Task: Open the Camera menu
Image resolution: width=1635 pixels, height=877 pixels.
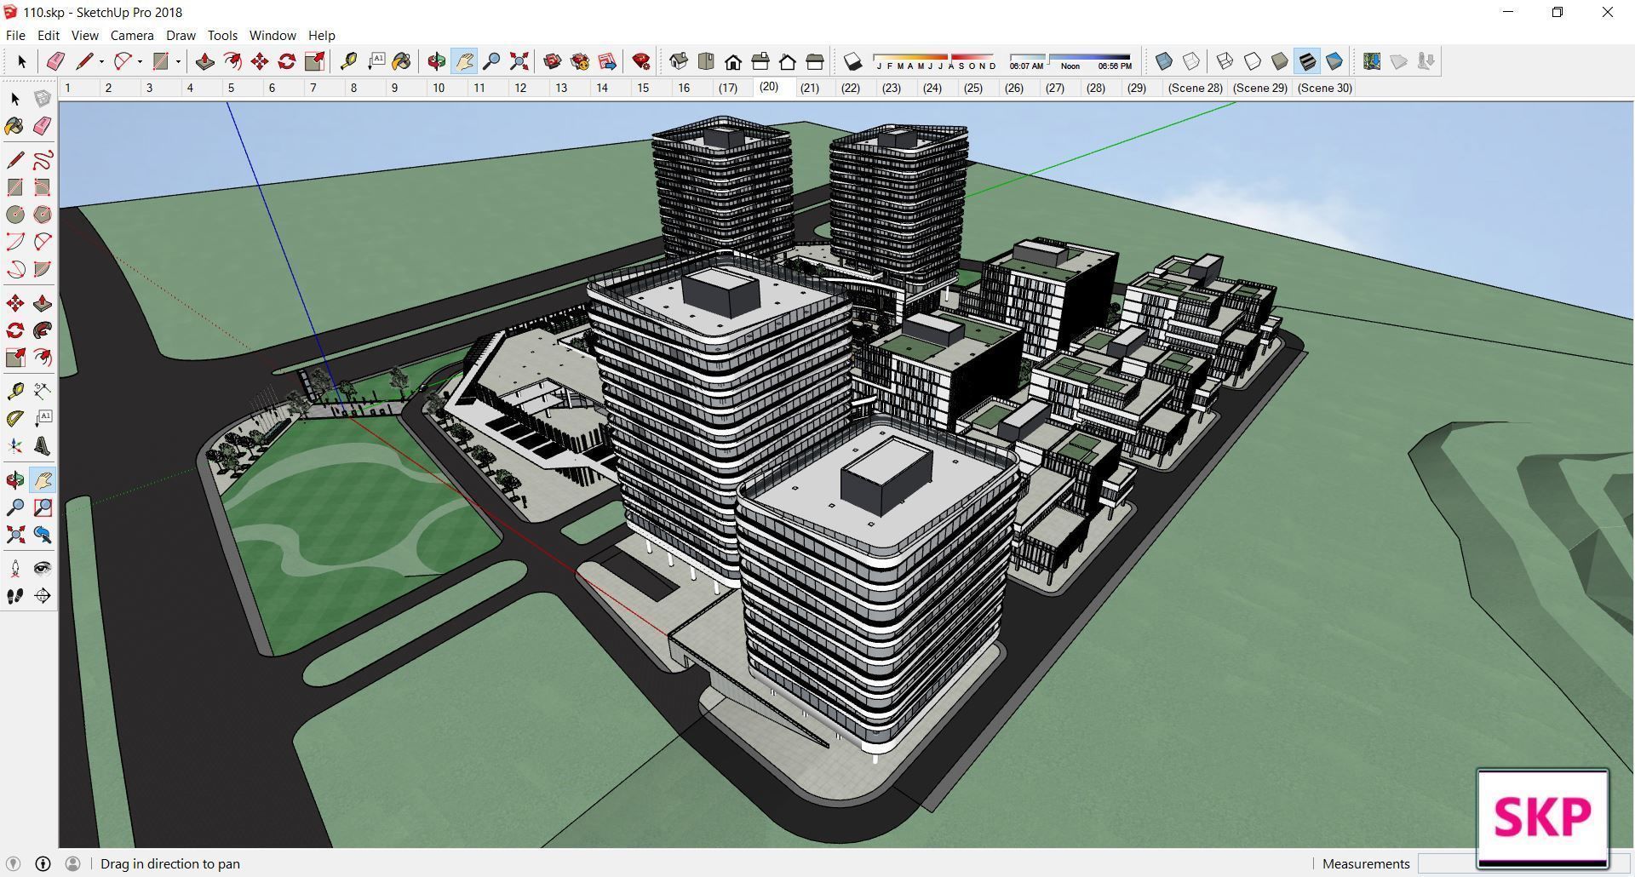Action: coord(132,35)
